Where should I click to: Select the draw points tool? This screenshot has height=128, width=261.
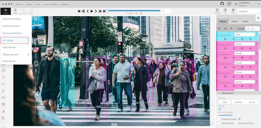[x=3, y=91]
